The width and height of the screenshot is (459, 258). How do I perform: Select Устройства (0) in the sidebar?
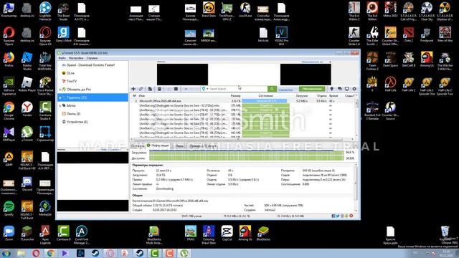pos(75,122)
